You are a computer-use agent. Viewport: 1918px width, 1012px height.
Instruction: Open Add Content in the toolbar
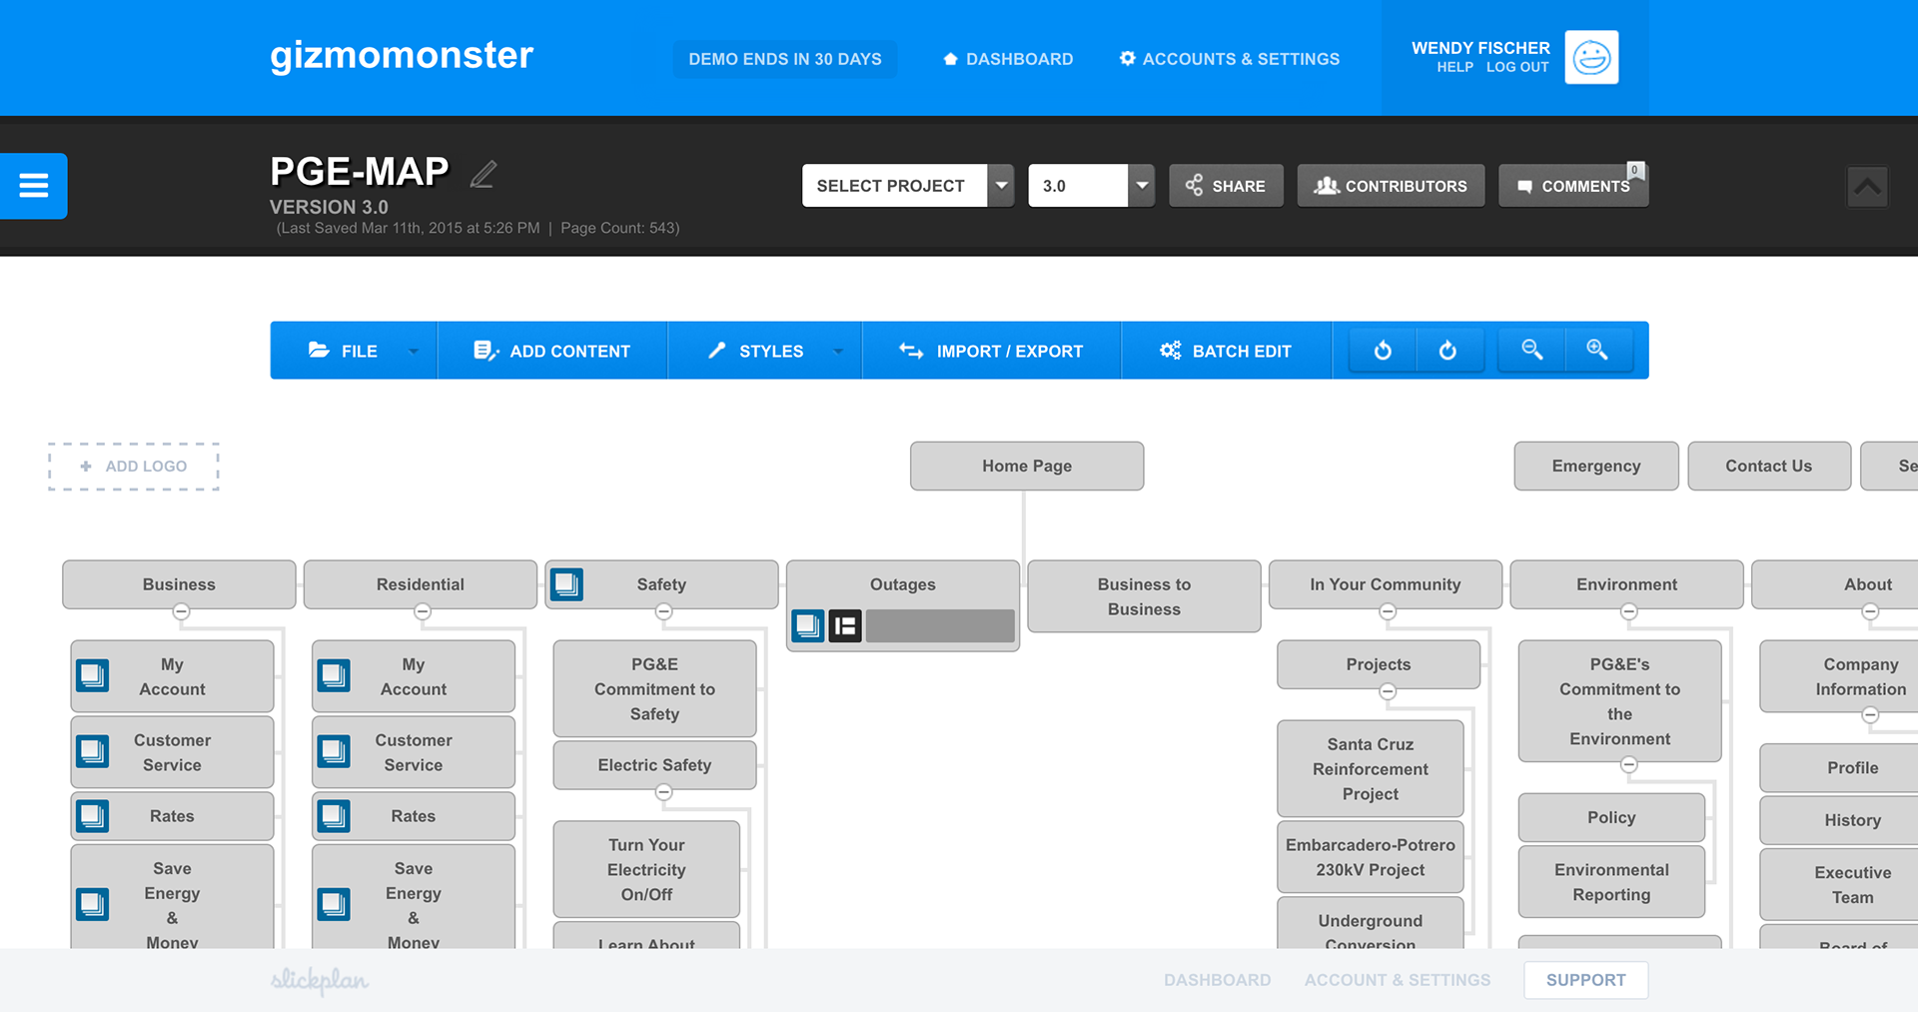click(x=552, y=351)
